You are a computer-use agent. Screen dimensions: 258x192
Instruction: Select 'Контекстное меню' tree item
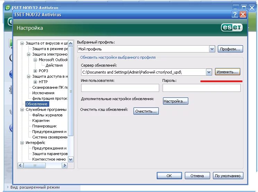(x=49, y=159)
